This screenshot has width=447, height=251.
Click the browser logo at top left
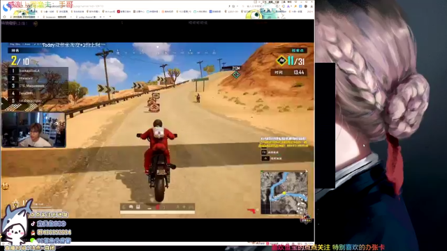tap(7, 7)
